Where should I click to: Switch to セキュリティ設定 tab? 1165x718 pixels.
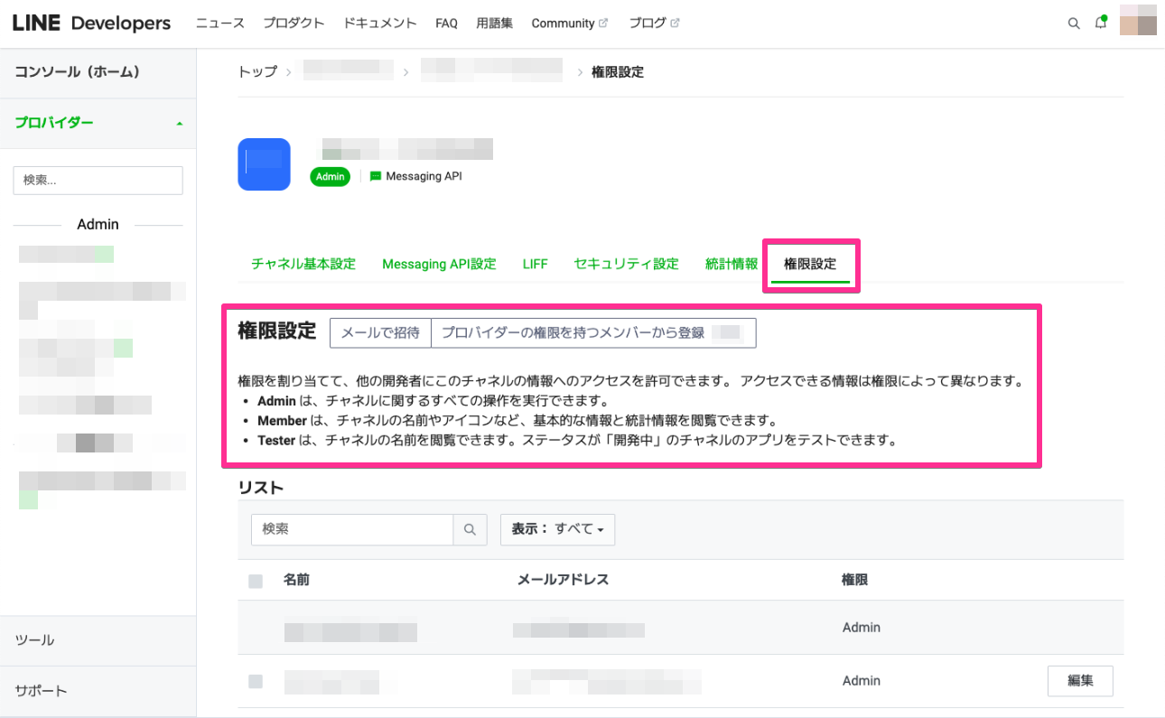(x=626, y=265)
